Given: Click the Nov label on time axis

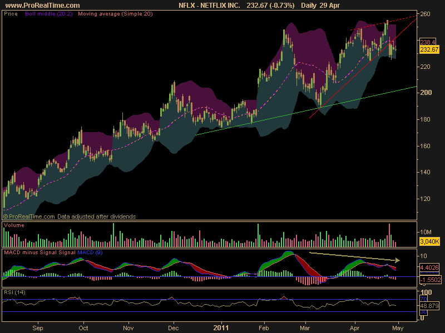Looking at the screenshot, I should pyautogui.click(x=128, y=328).
